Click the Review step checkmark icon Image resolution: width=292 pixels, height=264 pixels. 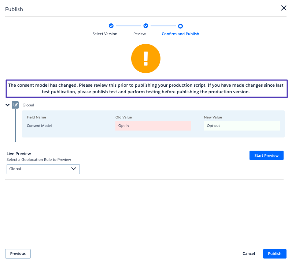click(x=145, y=26)
